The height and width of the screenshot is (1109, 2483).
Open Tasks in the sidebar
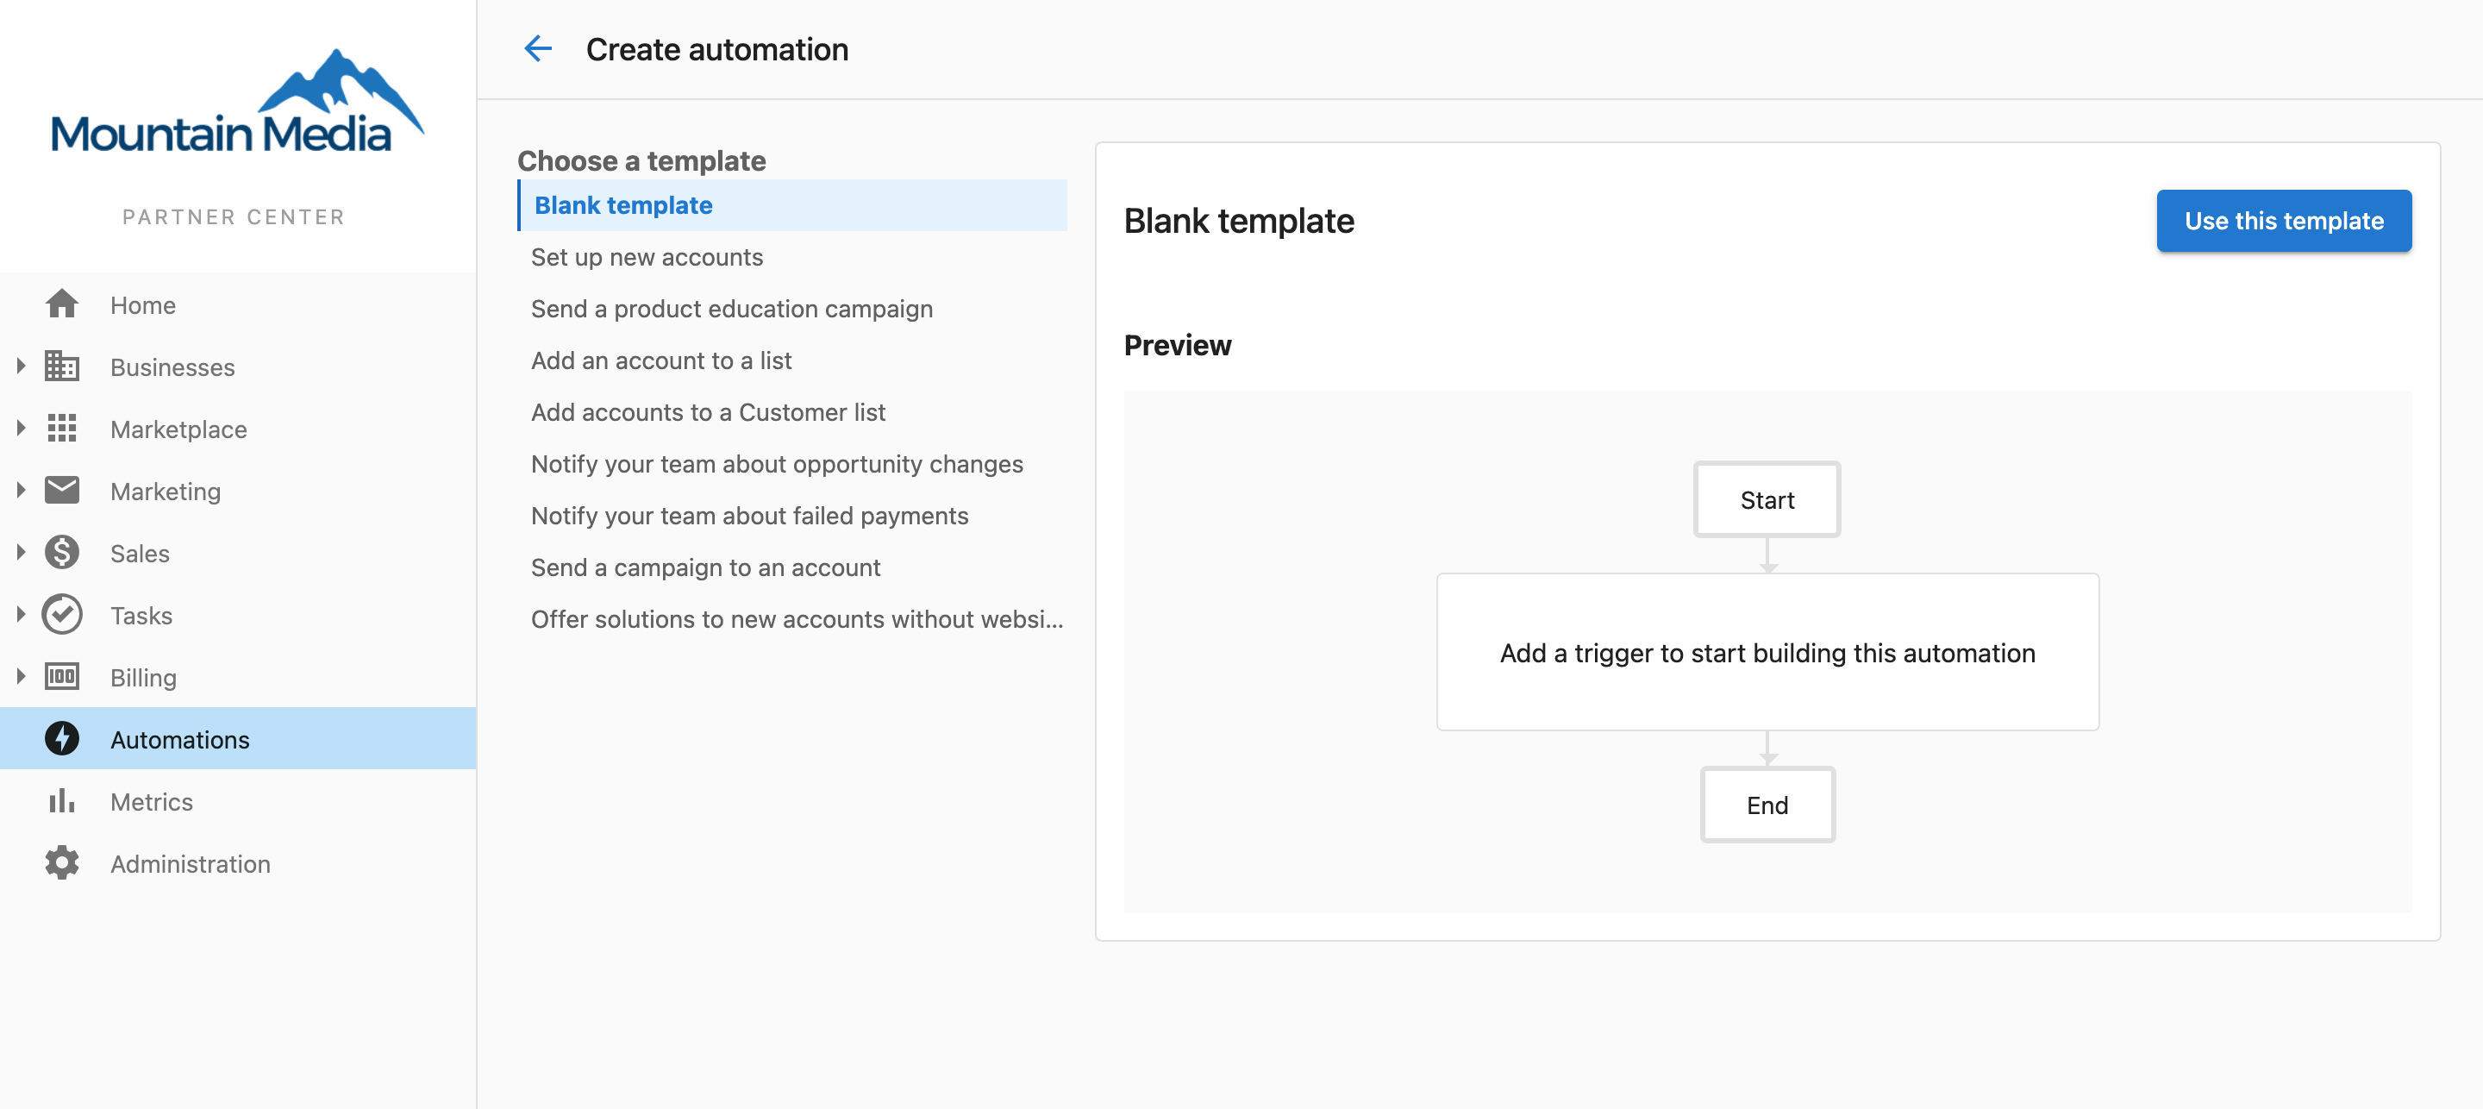click(x=238, y=614)
